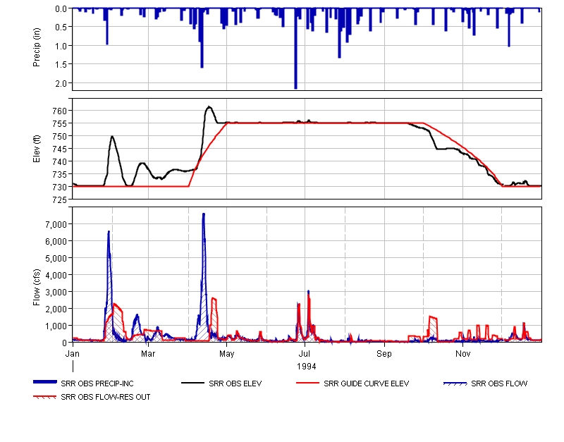Click the 7,000 tick label on flow axis

click(x=54, y=224)
